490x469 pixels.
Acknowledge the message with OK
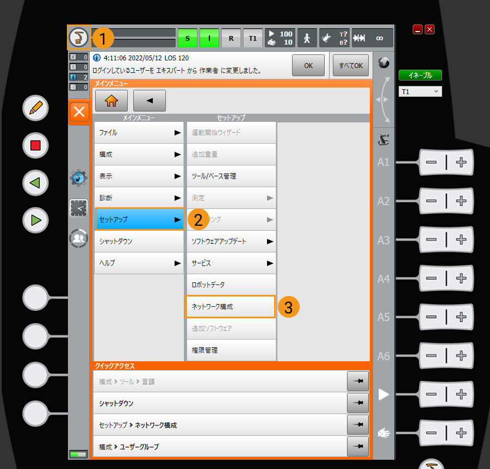pos(308,65)
